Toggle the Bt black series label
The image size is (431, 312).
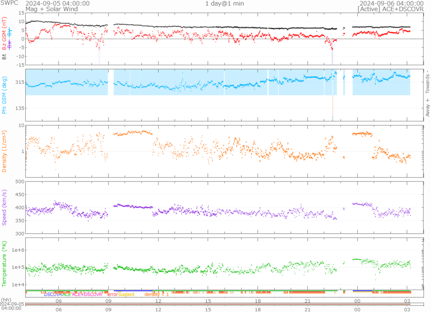coord(5,55)
